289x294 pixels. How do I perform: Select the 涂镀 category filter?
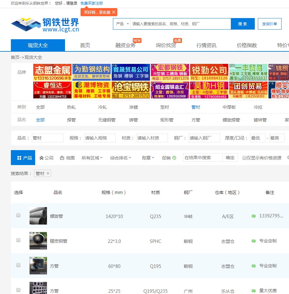point(133,107)
